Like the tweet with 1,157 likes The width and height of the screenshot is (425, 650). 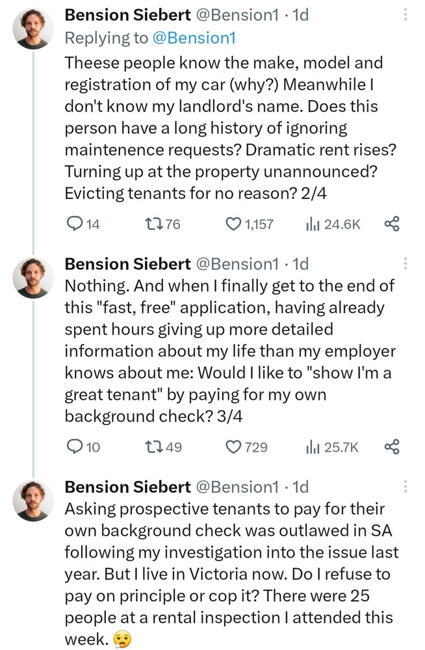pos(233,224)
